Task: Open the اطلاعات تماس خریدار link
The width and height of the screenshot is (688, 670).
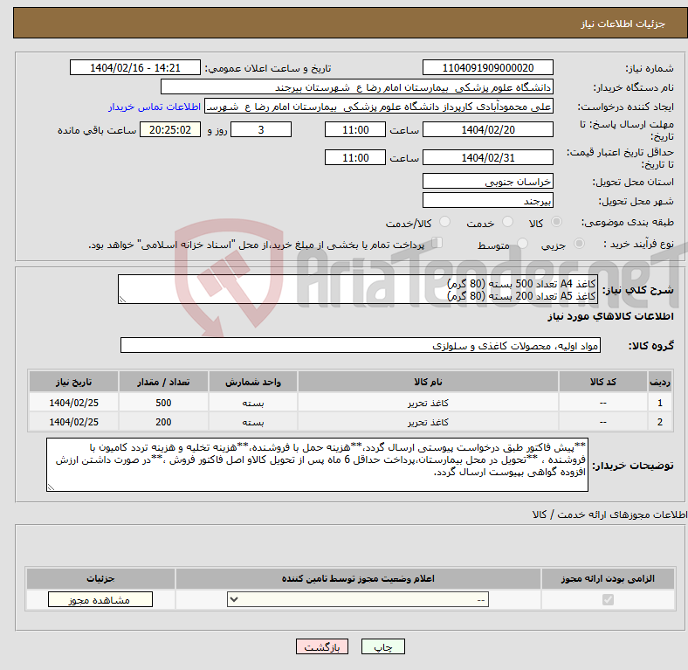Action: pos(155,107)
